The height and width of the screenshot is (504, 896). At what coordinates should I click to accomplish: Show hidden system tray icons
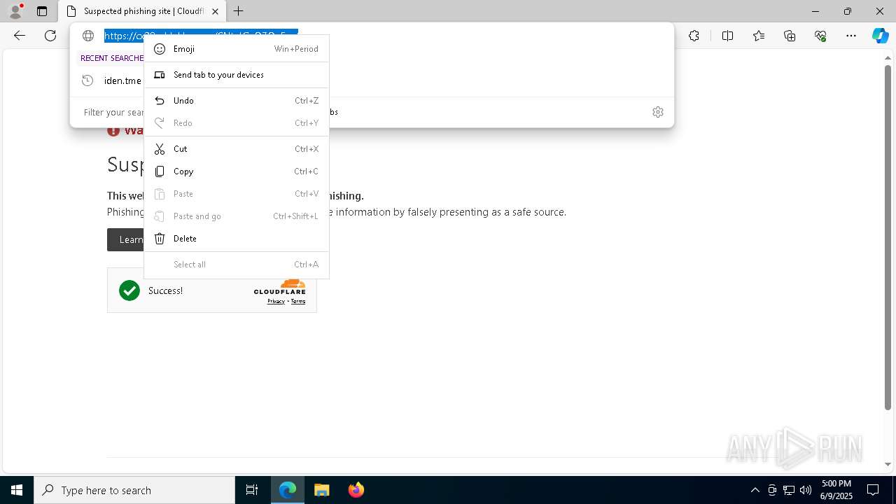(x=755, y=490)
